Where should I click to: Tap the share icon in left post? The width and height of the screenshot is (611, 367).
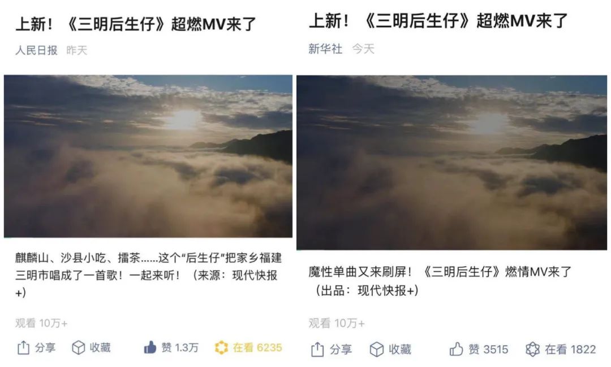pyautogui.click(x=23, y=348)
